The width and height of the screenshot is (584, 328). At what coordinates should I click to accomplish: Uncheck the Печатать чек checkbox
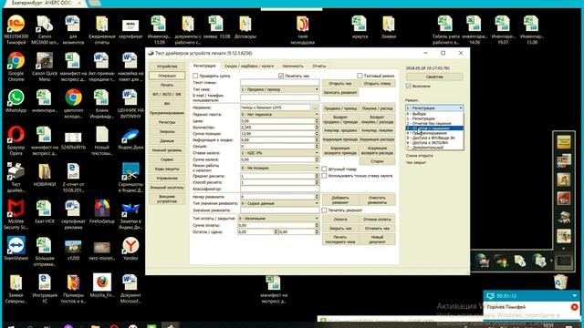(281, 76)
